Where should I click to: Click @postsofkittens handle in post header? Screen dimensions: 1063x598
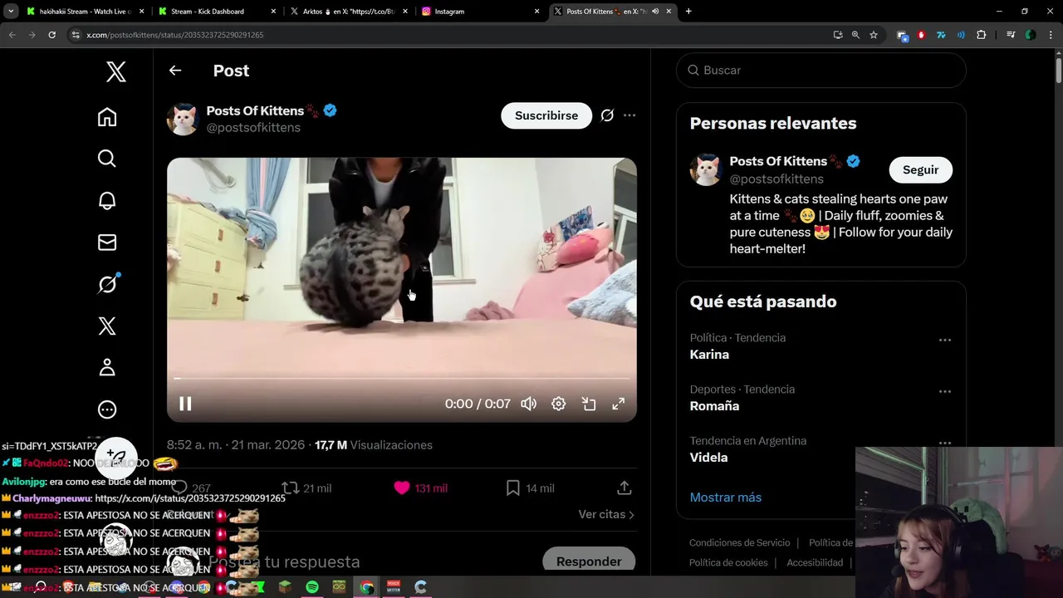point(253,128)
